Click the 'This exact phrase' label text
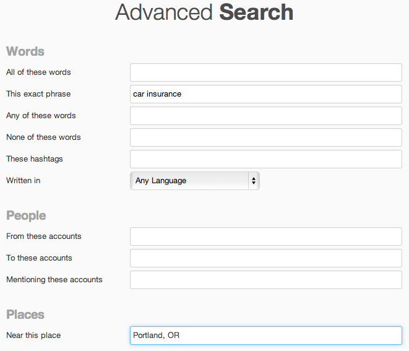409x351 pixels. tap(38, 94)
